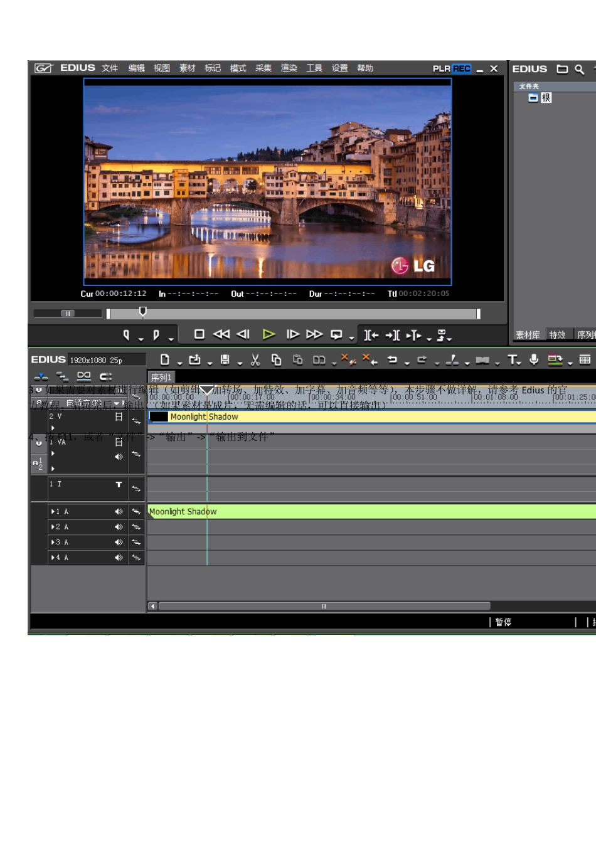Mute audio track 1 A speaker
Image resolution: width=596 pixels, height=843 pixels.
click(119, 512)
